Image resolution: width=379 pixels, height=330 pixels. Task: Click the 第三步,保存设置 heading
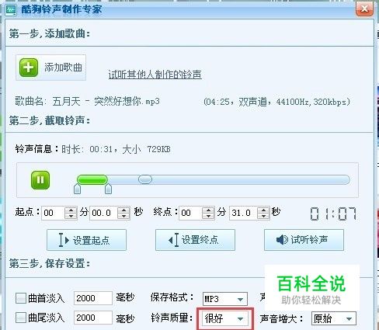click(50, 264)
